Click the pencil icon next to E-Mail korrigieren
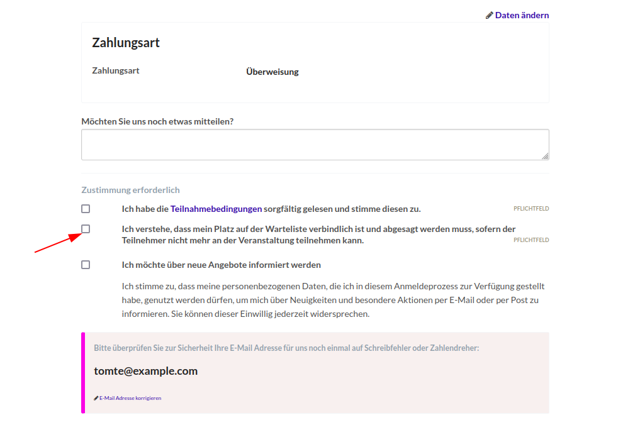Viewport: 618px width, 437px height. pos(96,398)
